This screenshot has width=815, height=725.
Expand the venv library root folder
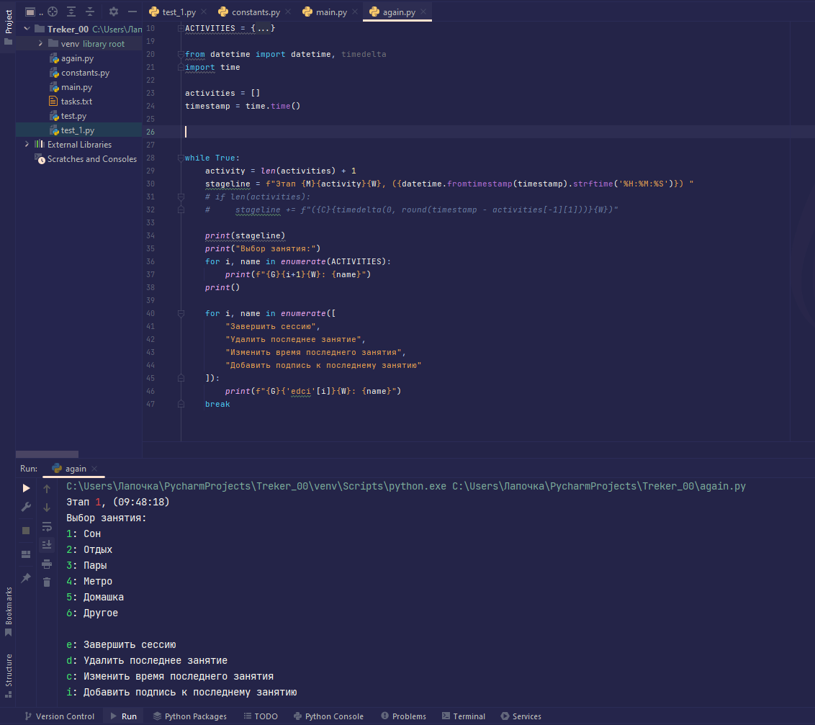40,44
